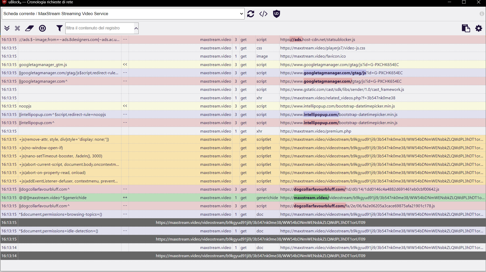This screenshot has width=486, height=272.
Task: Click the cast_framework.js URL entry
Action: pos(342,89)
